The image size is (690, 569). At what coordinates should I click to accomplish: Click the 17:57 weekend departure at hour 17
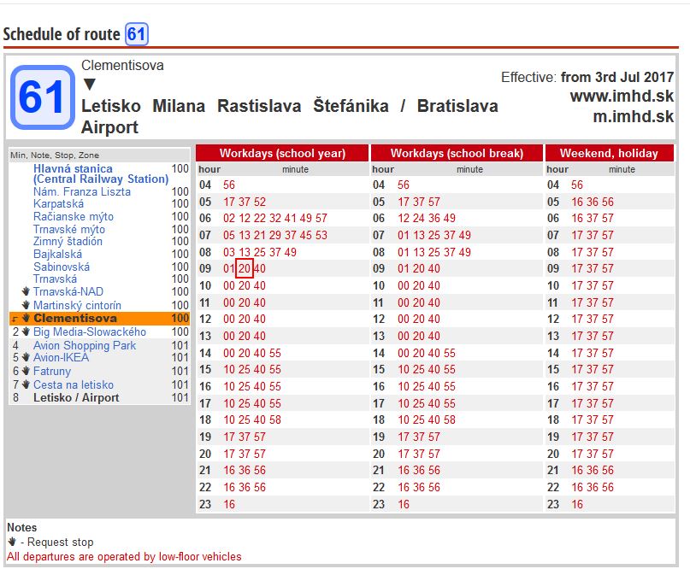click(x=607, y=403)
